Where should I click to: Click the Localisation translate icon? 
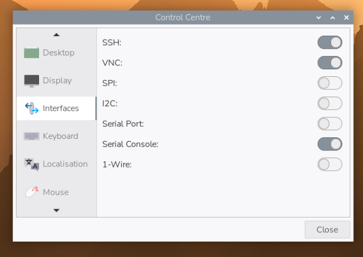pos(31,164)
